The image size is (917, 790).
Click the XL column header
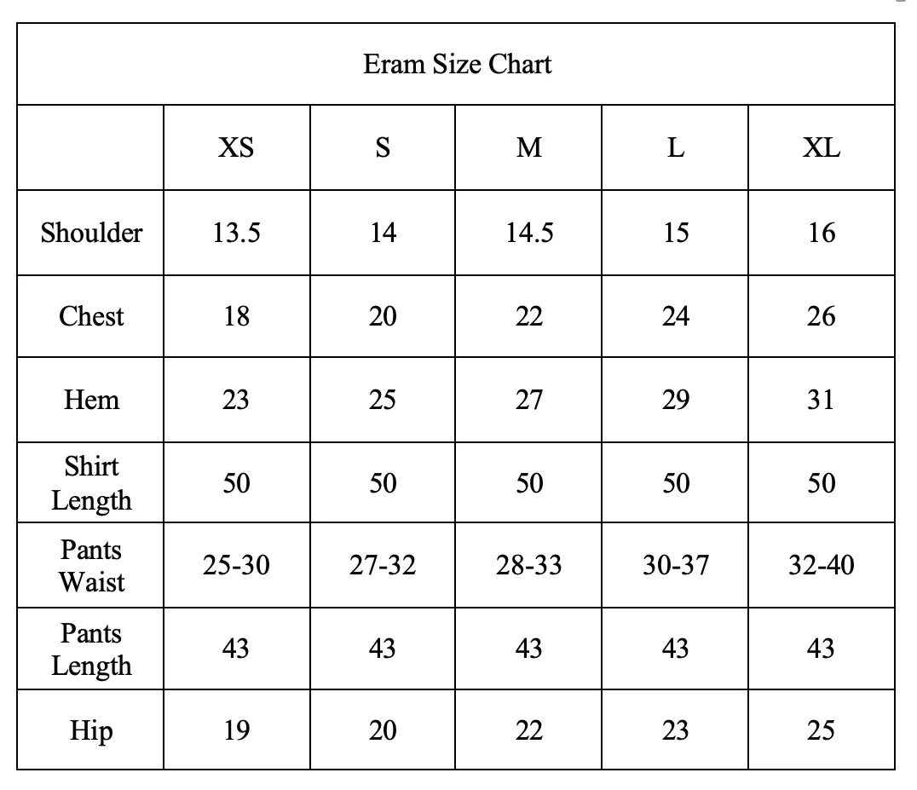coord(821,148)
